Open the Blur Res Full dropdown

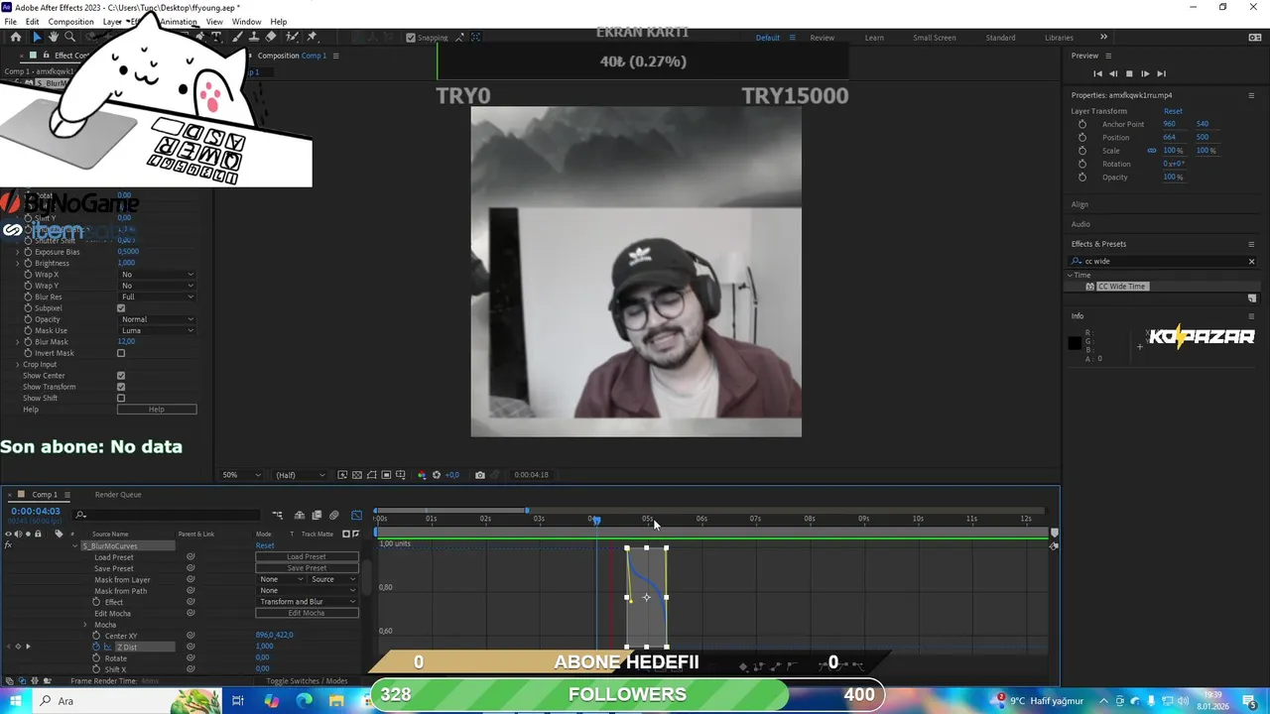[157, 297]
